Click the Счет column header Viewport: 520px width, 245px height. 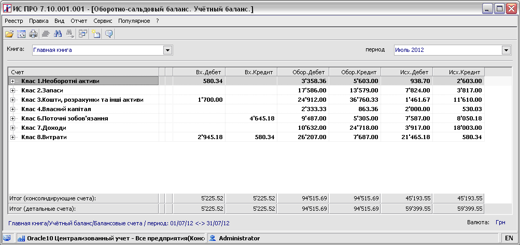tap(83, 72)
